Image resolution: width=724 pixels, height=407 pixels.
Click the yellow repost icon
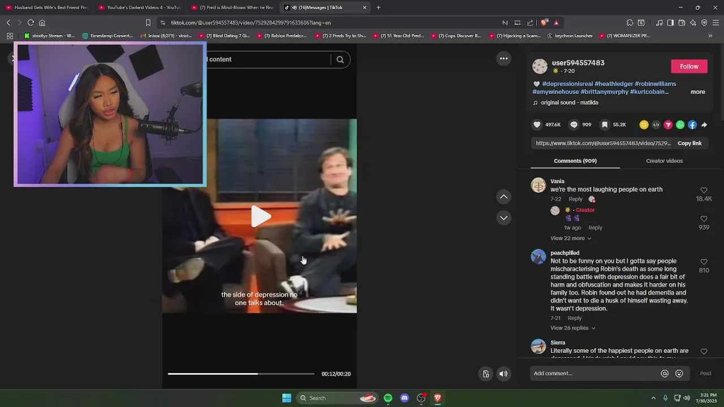pos(644,125)
